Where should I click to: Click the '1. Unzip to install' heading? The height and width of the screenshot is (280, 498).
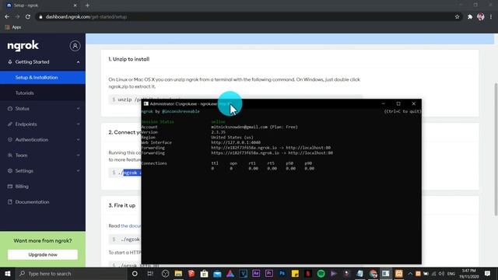[129, 59]
